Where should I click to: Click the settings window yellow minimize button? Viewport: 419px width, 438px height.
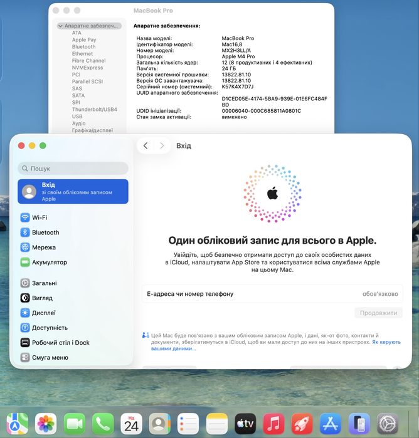click(32, 145)
